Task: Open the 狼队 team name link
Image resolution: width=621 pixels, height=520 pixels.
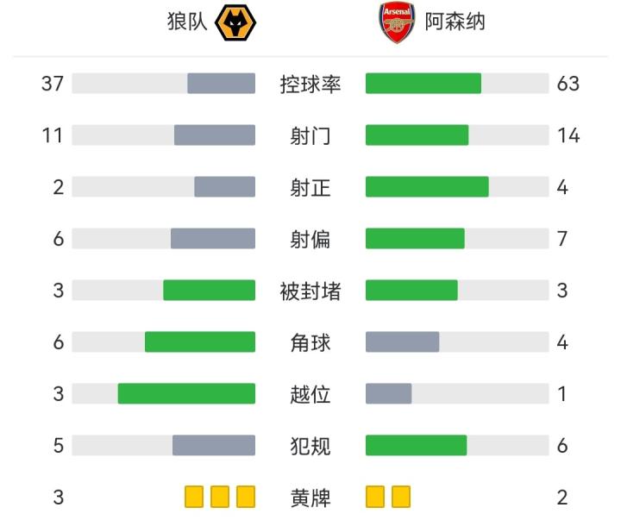Action: 187,22
